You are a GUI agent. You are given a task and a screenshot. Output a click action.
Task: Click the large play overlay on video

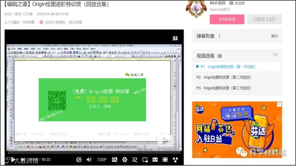pos(165,141)
